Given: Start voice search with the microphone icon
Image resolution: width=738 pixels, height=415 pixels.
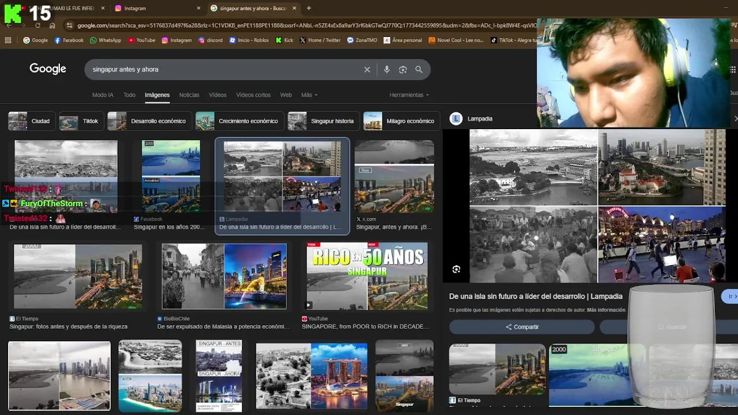Looking at the screenshot, I should click(x=387, y=69).
